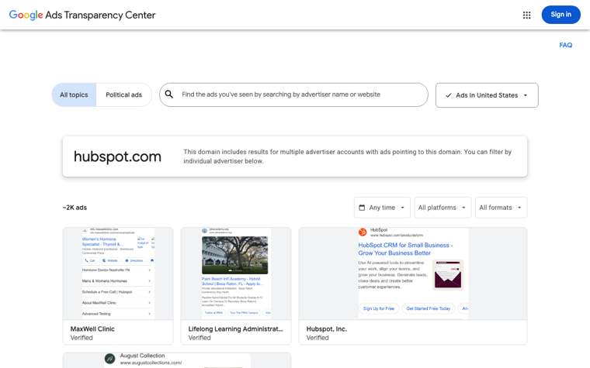The height and width of the screenshot is (368, 590).
Task: Open the Ads in United States dropdown
Action: (487, 95)
